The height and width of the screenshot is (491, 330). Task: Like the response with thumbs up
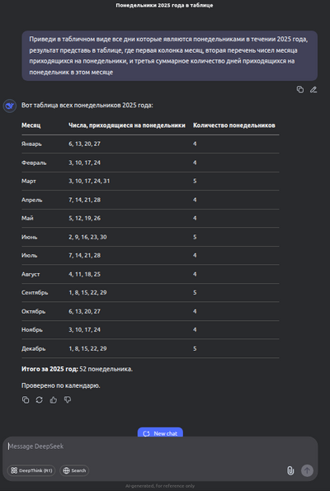[x=54, y=400]
